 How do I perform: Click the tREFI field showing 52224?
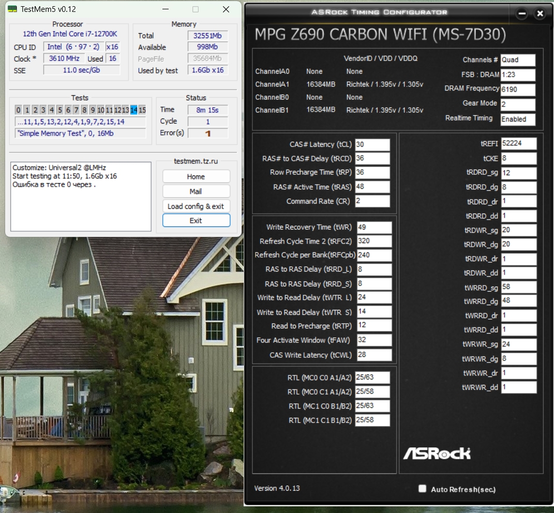tap(519, 143)
